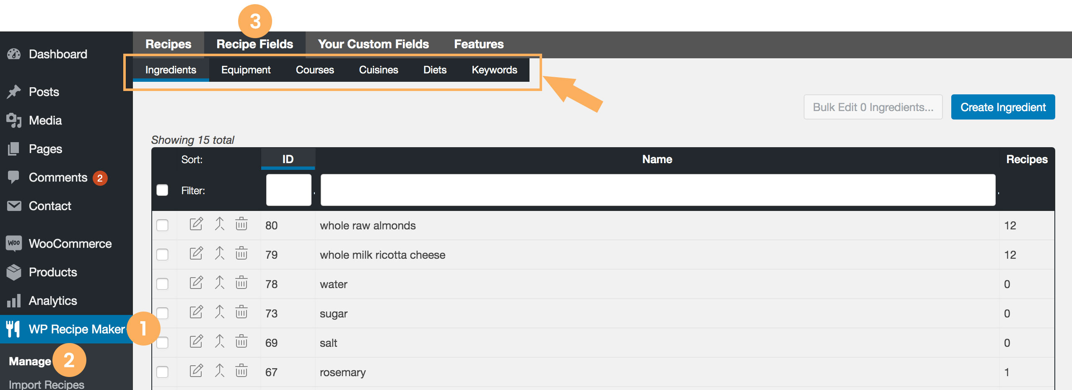Check the checkbox for the water row
The height and width of the screenshot is (390, 1072).
[163, 283]
